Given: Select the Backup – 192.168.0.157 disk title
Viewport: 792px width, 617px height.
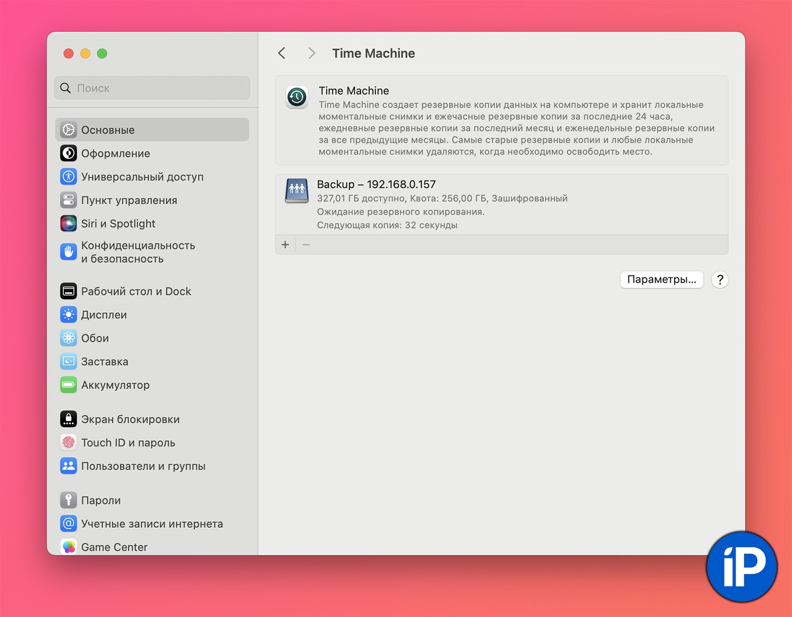Looking at the screenshot, I should point(376,184).
